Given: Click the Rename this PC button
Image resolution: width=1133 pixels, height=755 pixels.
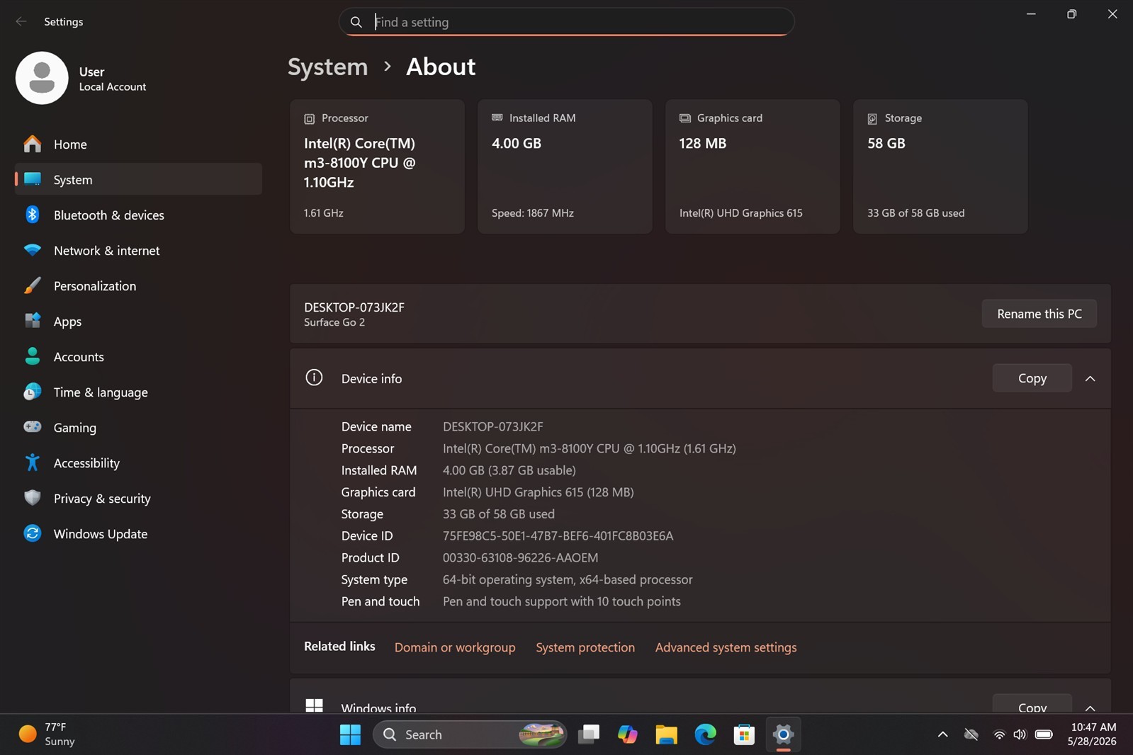Looking at the screenshot, I should (x=1039, y=314).
